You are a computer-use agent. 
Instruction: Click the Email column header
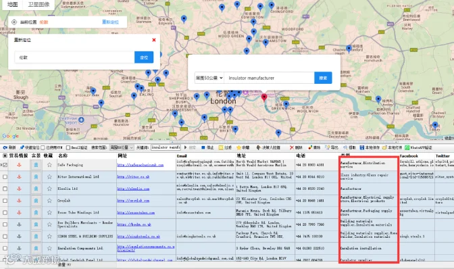tap(182, 155)
